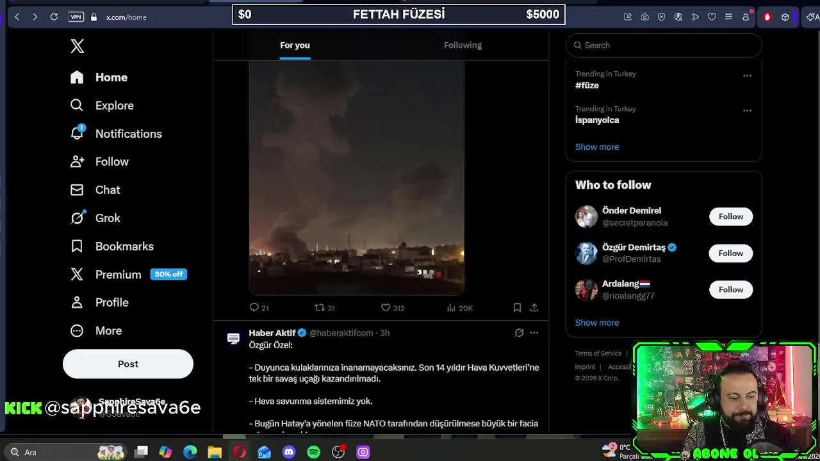This screenshot has height=461, width=820.
Task: Click the Search input field
Action: [x=664, y=45]
